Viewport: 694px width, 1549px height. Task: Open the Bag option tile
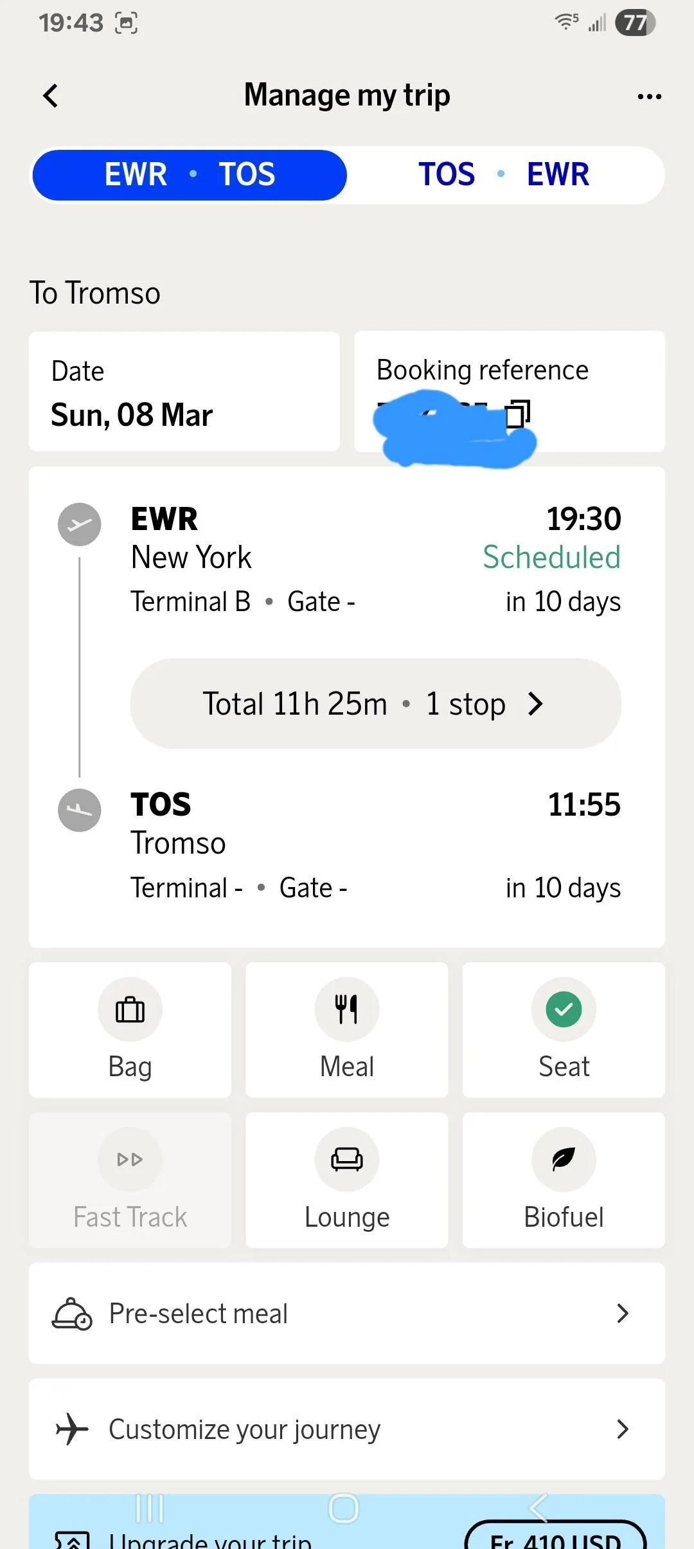130,1029
